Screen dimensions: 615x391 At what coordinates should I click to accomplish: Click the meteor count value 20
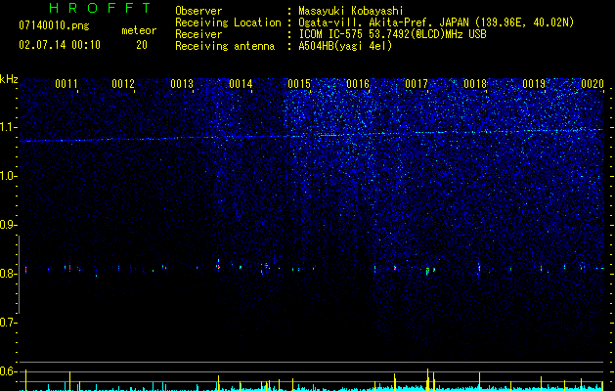142,45
